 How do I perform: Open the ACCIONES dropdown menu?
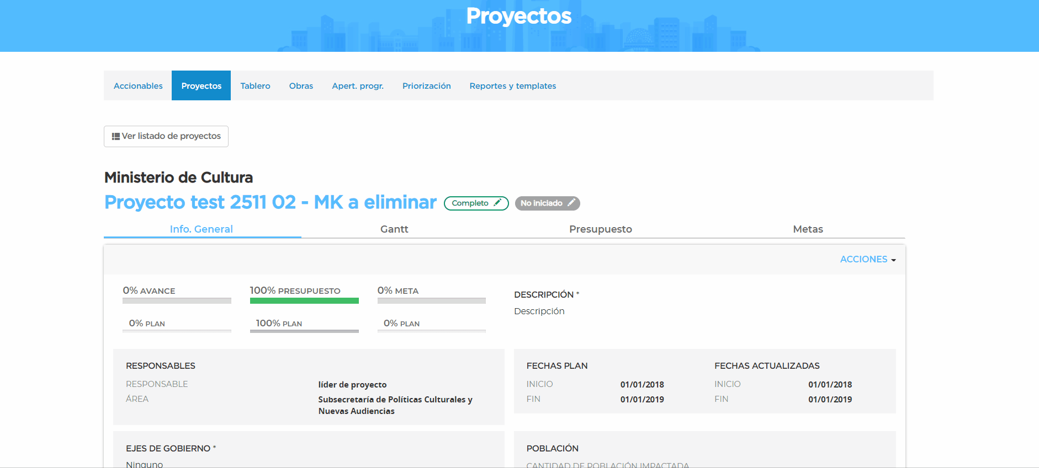click(863, 259)
